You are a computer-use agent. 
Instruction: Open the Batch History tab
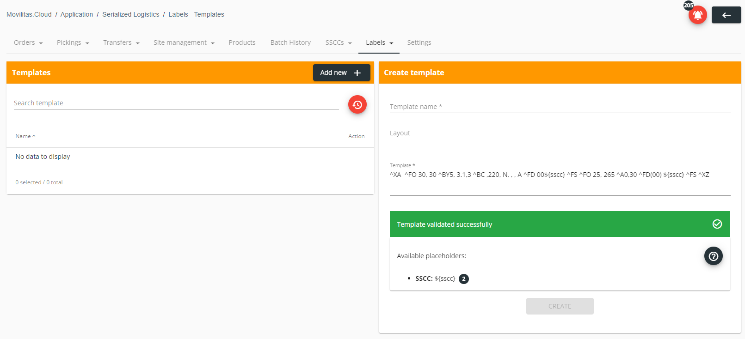point(290,42)
